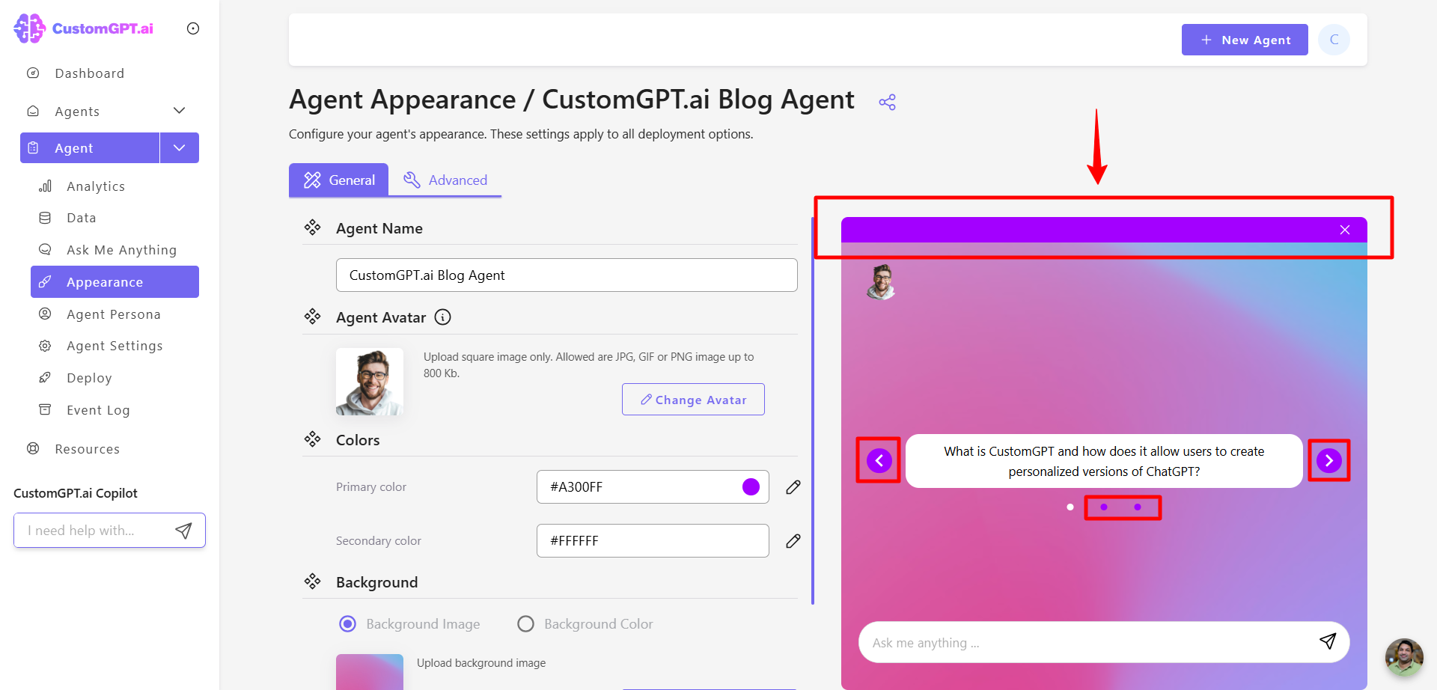Viewport: 1437px width, 690px height.
Task: Click the Deploy rocket icon
Action: click(45, 377)
